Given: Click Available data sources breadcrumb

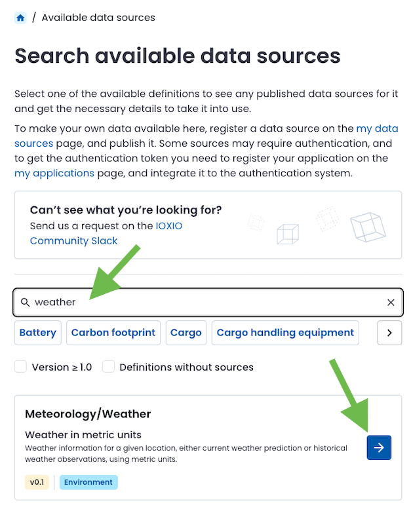Looking at the screenshot, I should pos(98,18).
